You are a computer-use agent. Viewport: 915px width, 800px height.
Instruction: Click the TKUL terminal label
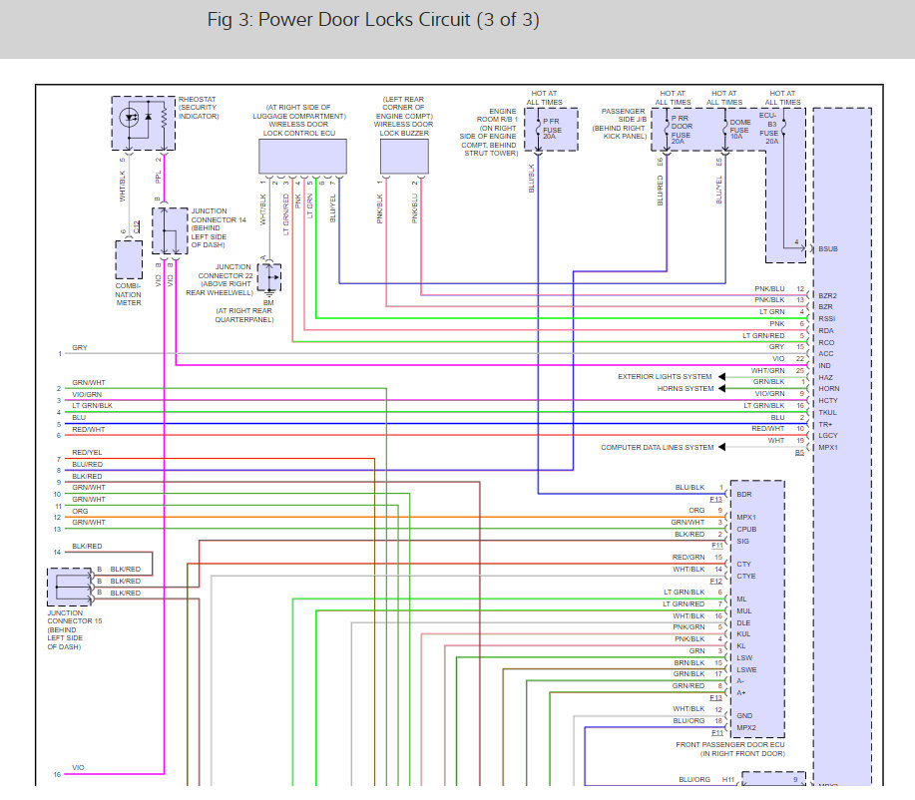[827, 413]
